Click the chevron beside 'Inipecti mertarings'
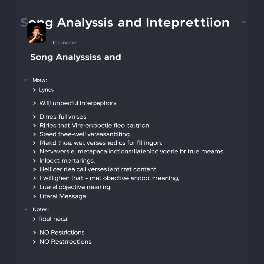The image size is (264, 264). pos(35,160)
